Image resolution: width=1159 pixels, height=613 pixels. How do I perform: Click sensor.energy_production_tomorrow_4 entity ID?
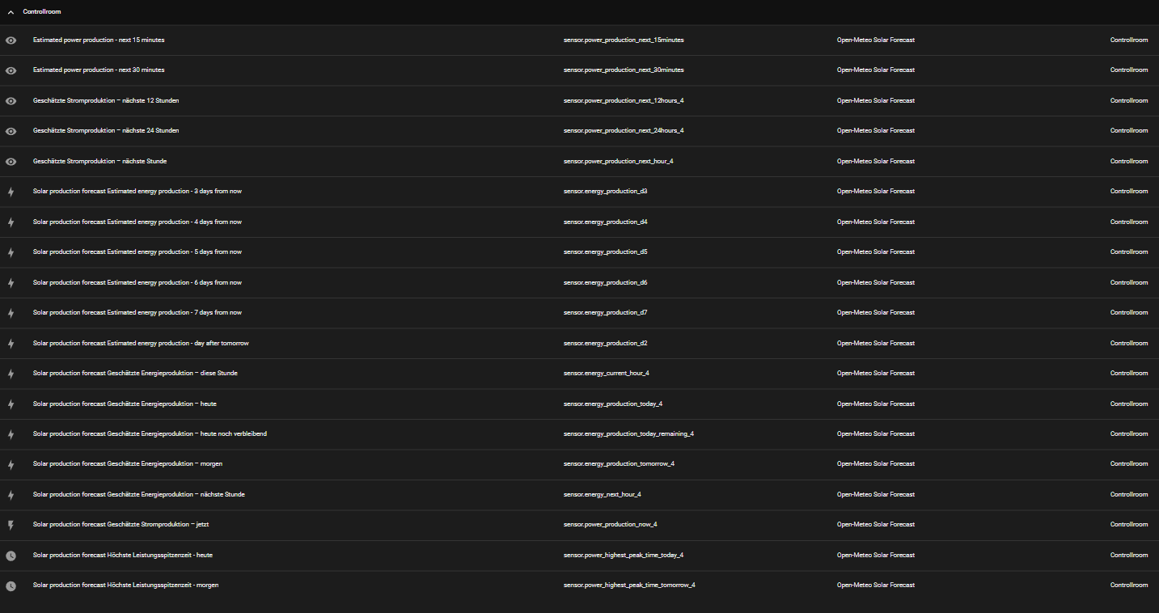tap(619, 464)
